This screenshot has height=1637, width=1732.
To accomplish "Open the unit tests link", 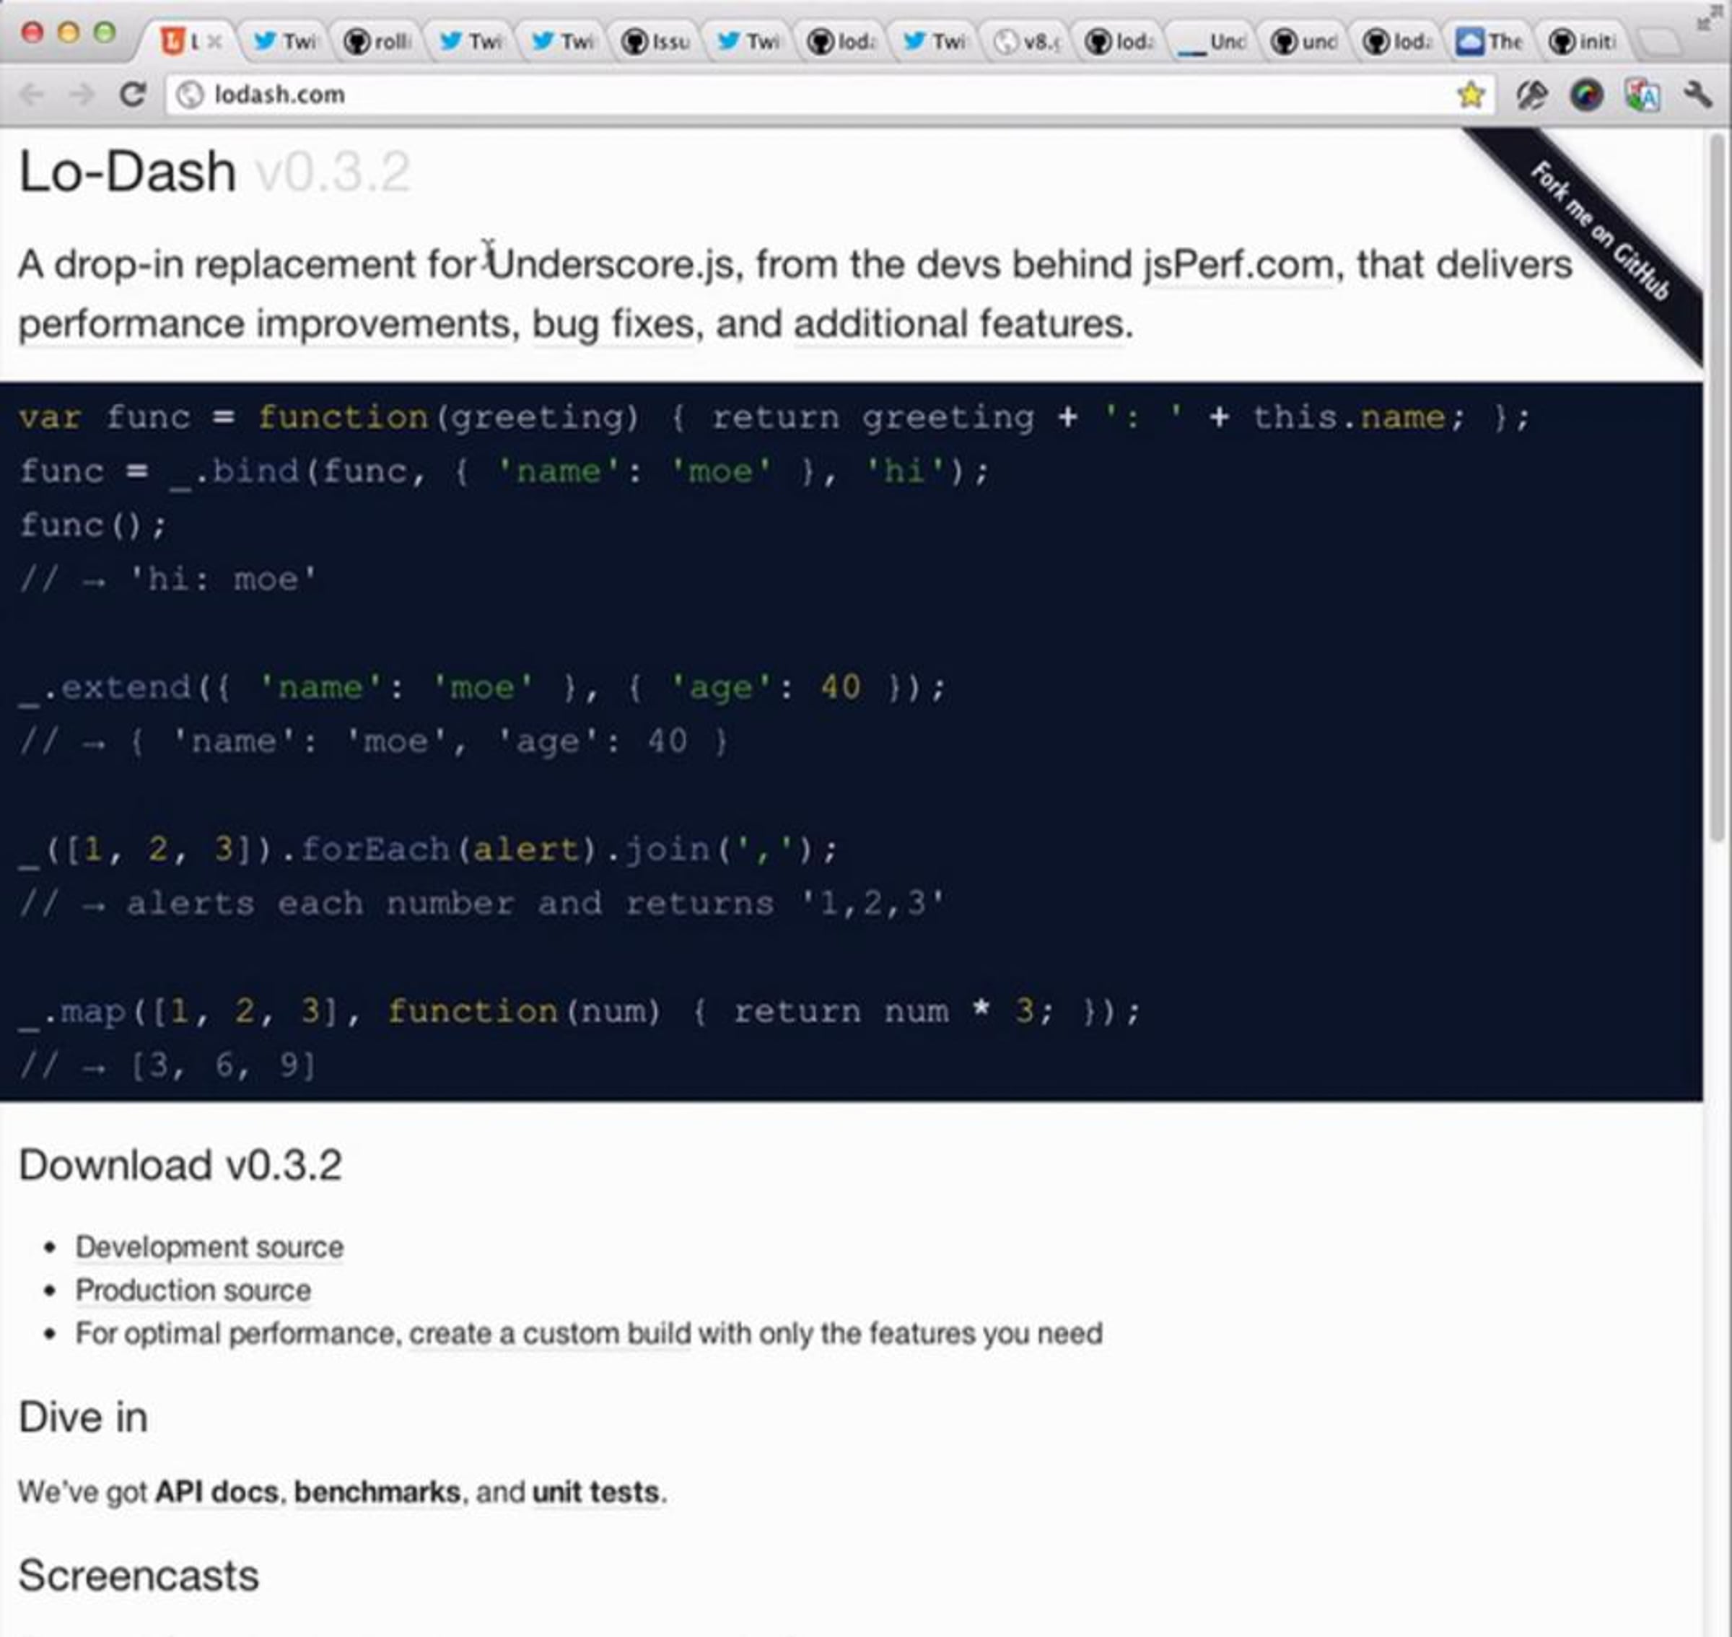I will click(x=595, y=1492).
